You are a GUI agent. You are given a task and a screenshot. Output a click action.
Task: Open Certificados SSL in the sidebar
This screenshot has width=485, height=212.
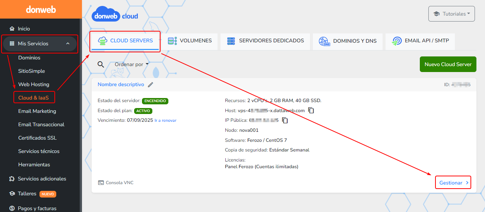(37, 138)
